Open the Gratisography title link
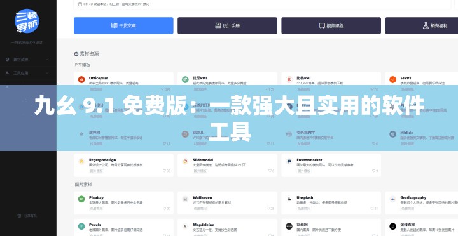Screen dimensions: 458x236 click(413, 197)
